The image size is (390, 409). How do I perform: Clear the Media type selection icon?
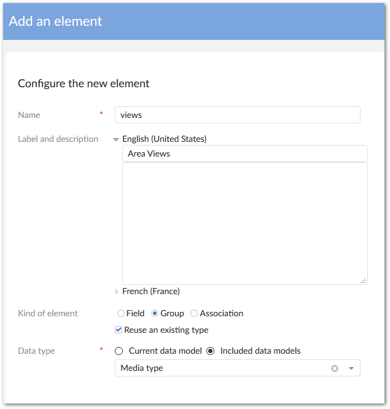point(335,368)
